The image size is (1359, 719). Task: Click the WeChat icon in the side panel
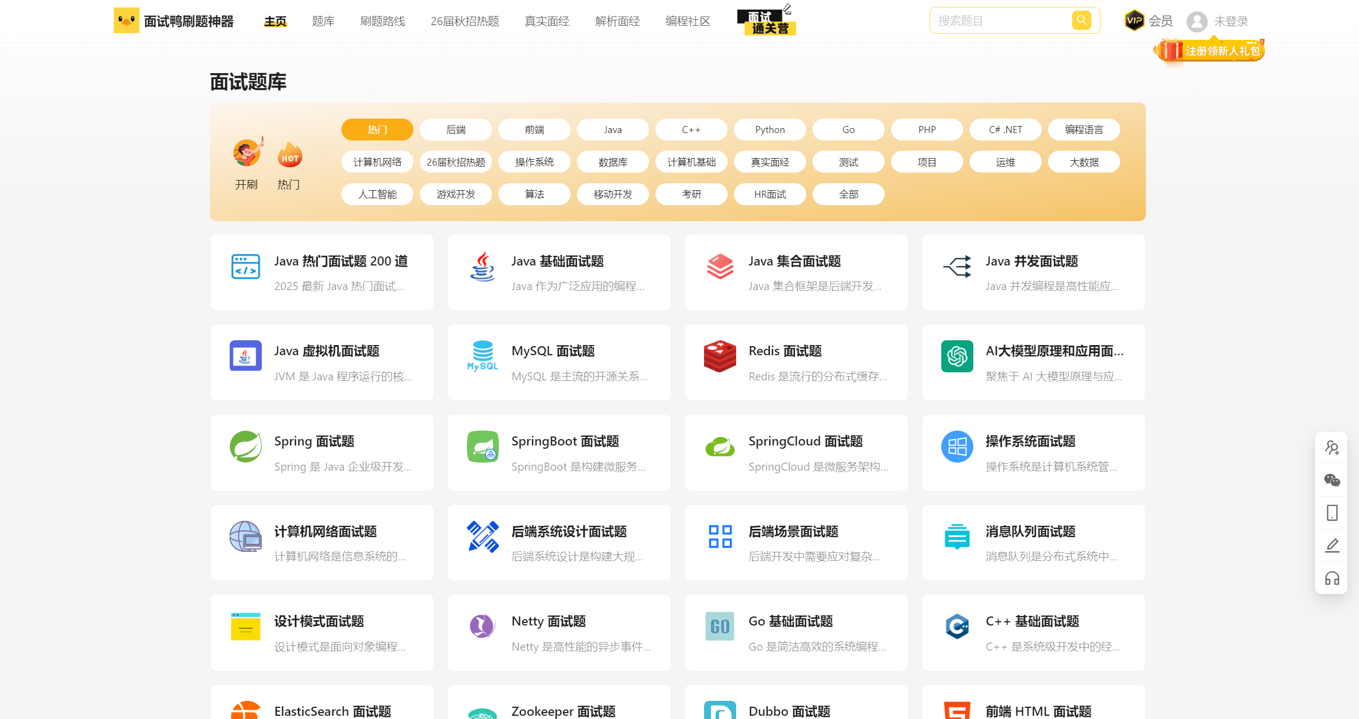(1332, 480)
